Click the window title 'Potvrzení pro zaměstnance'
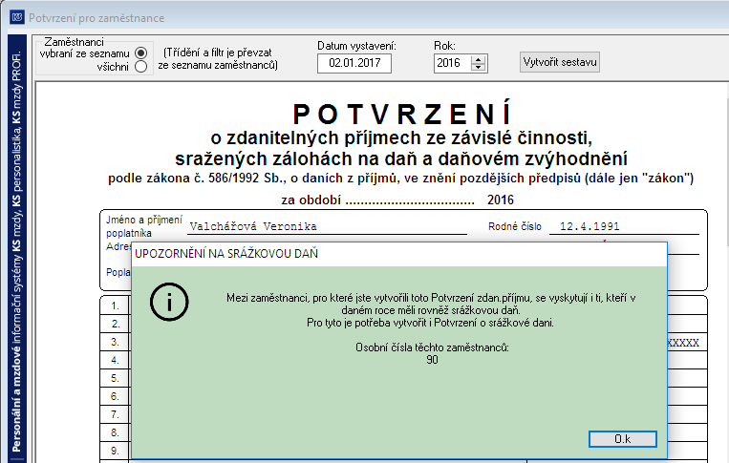 pos(96,18)
